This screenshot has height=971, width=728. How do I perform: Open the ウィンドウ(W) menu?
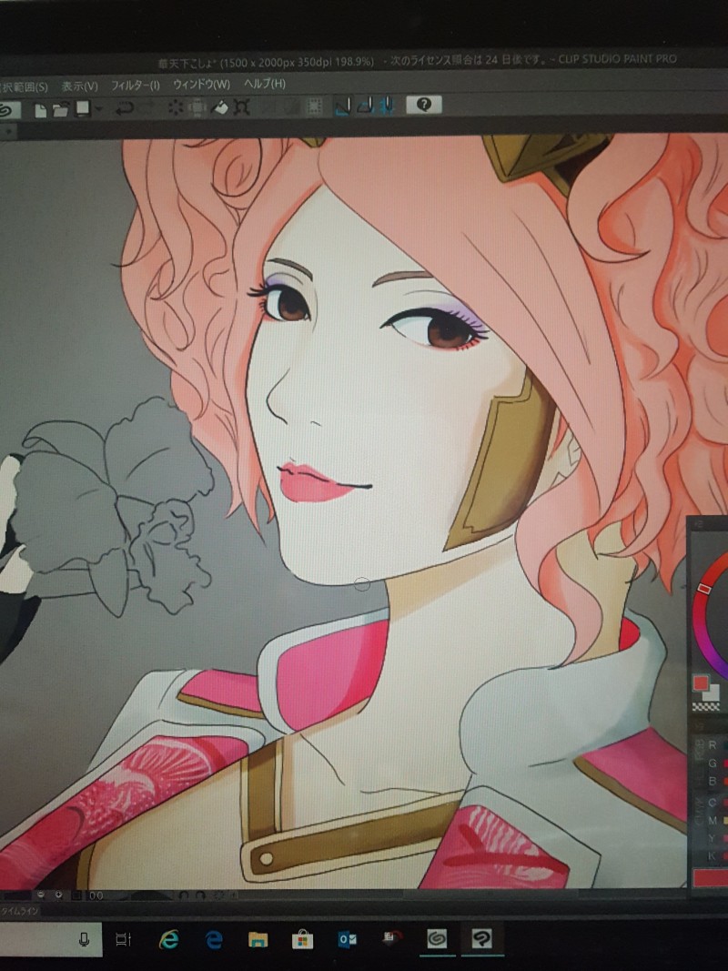click(x=201, y=85)
